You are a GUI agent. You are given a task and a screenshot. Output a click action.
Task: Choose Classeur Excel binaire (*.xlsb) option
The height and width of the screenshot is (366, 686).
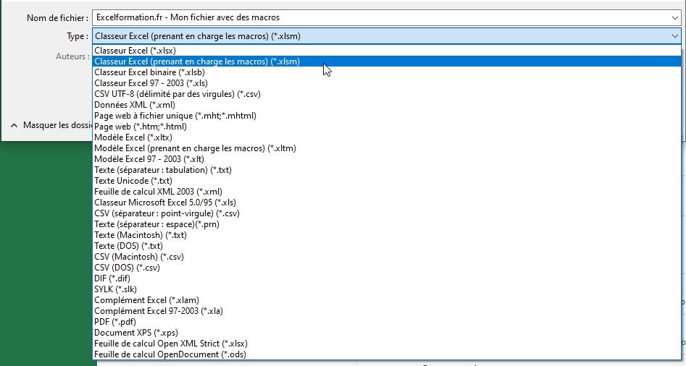149,72
